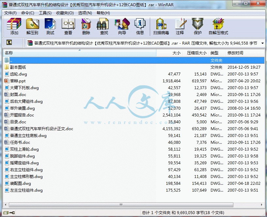
Task: Open the 工具(S) menu
Action: pos(45,13)
